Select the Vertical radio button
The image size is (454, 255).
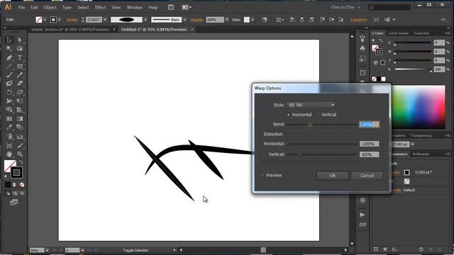318,115
